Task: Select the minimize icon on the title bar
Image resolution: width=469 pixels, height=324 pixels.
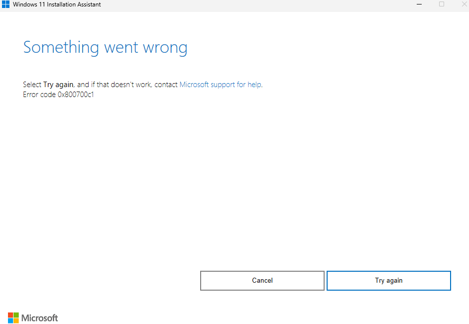Action: coord(419,4)
